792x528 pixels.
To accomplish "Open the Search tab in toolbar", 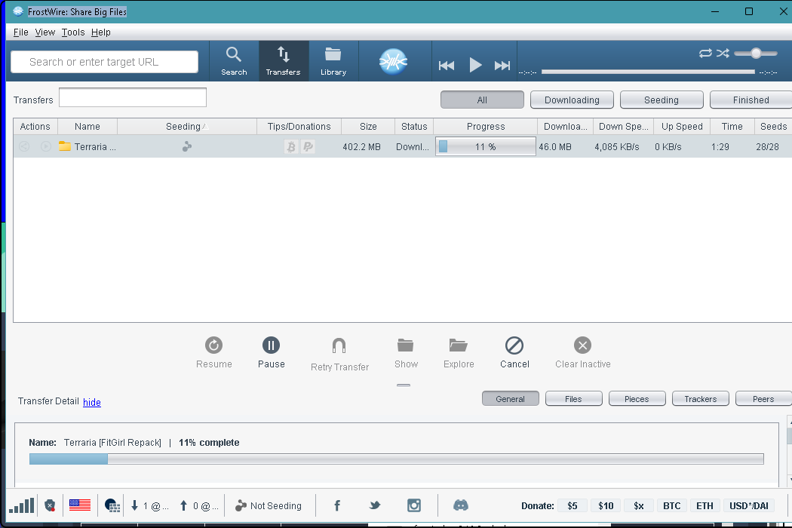I will tap(234, 61).
